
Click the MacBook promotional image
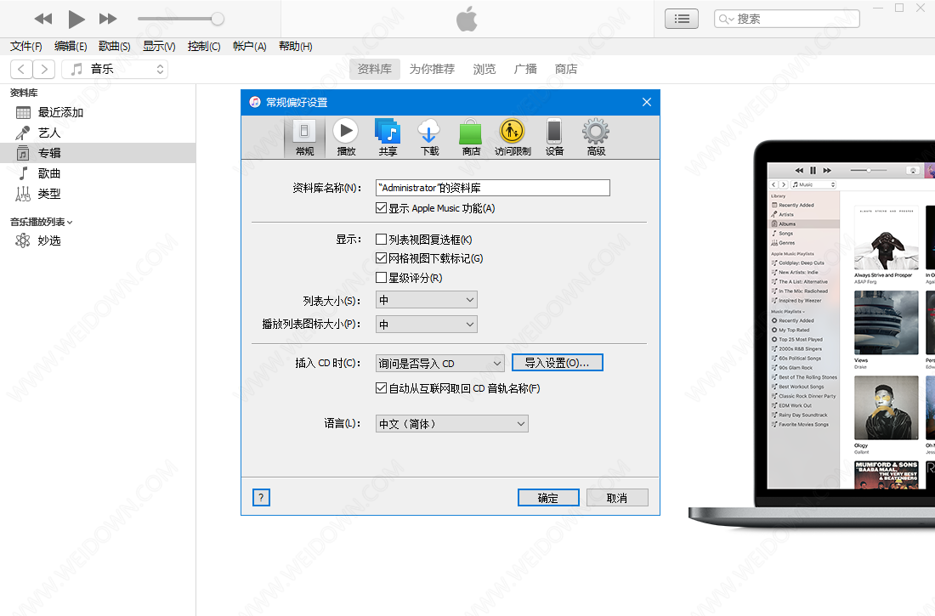tap(812, 334)
